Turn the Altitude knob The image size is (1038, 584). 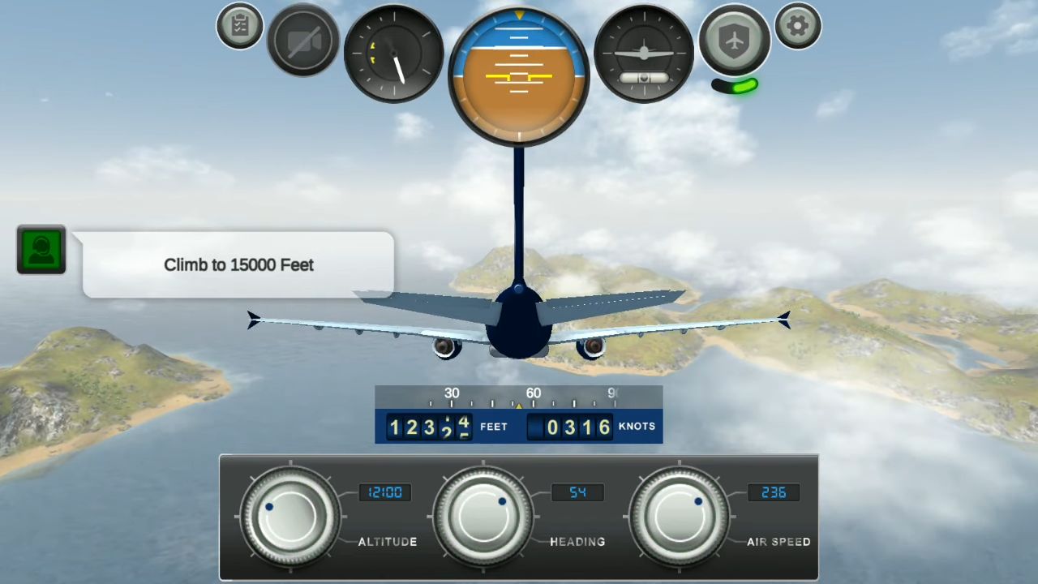(290, 516)
